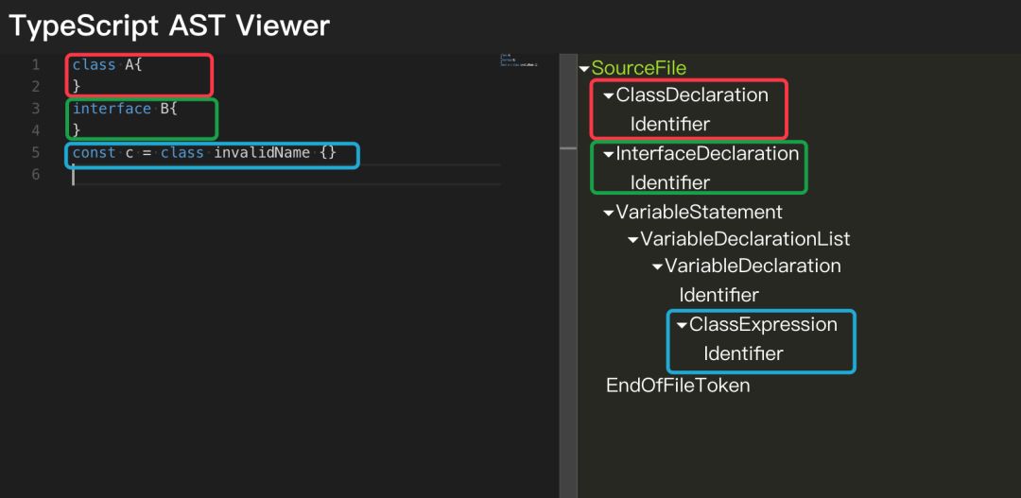Collapse the InterfaceDeclaration node arrow

coord(608,155)
